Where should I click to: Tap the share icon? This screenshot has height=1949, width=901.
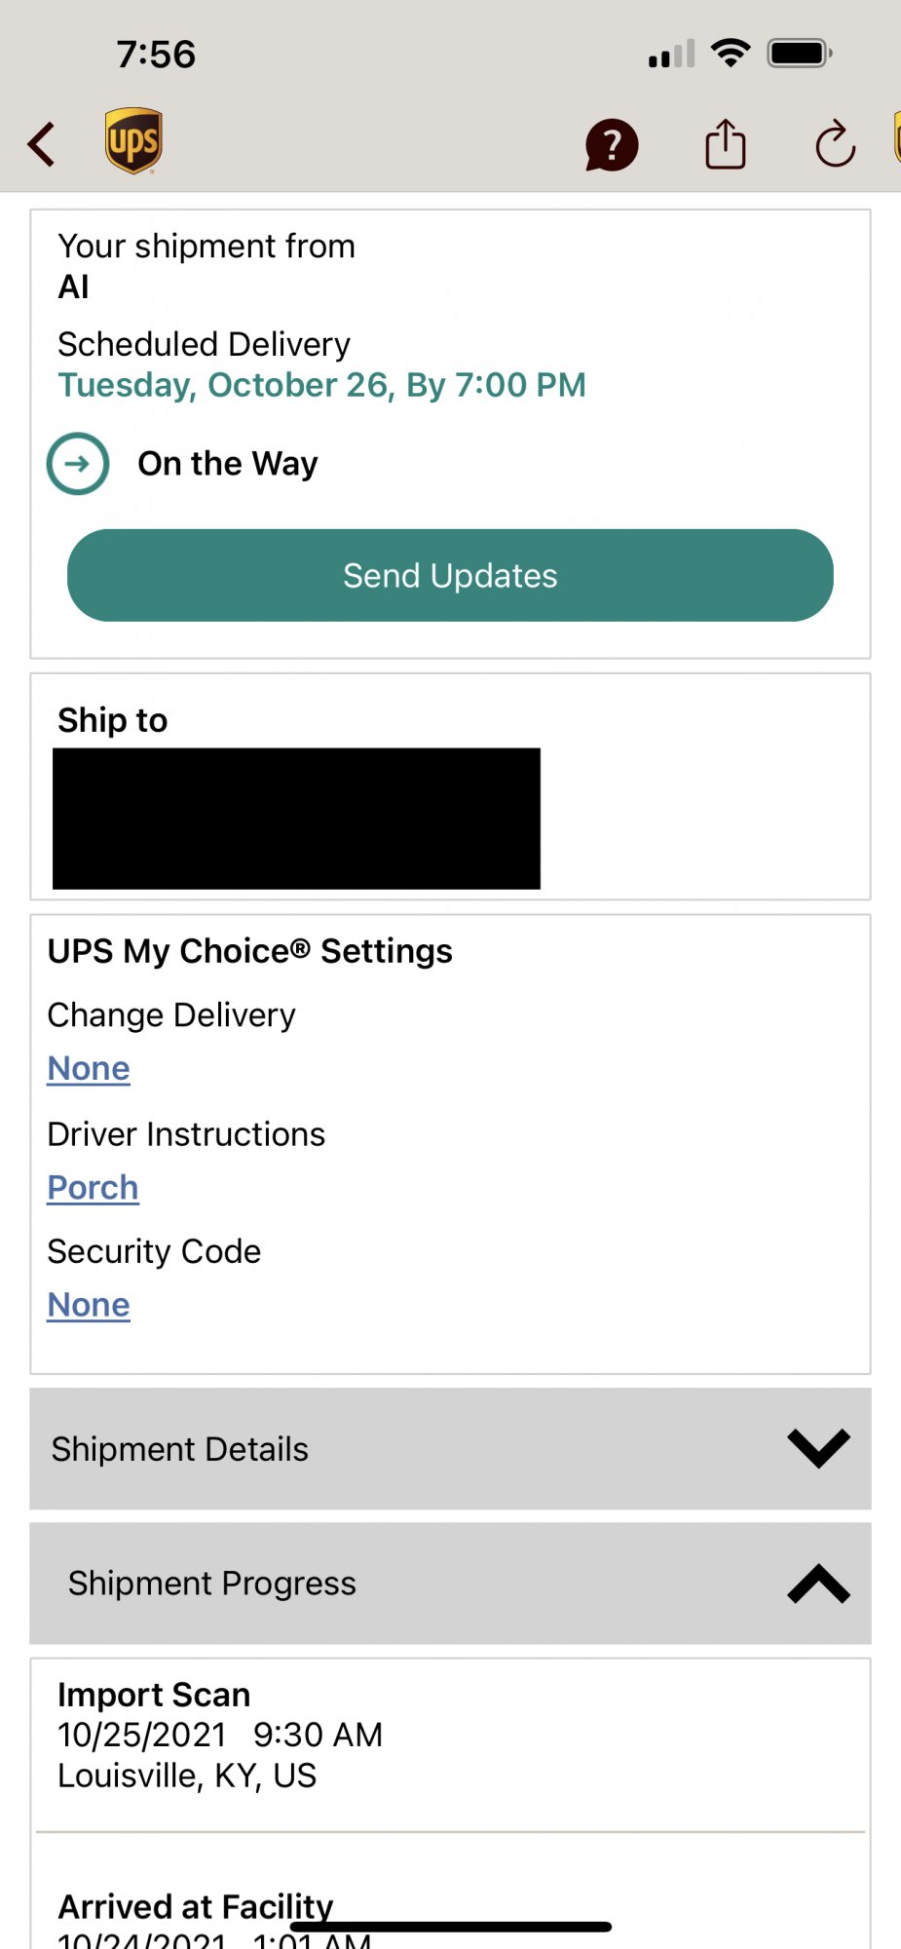coord(725,144)
